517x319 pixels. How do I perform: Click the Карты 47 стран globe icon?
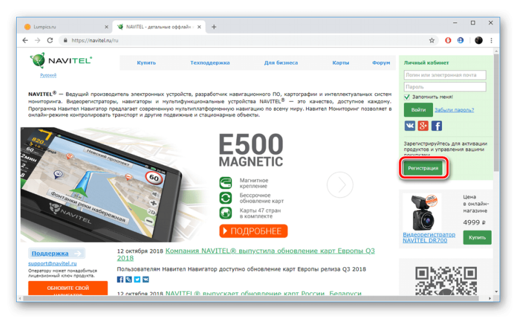coord(226,213)
